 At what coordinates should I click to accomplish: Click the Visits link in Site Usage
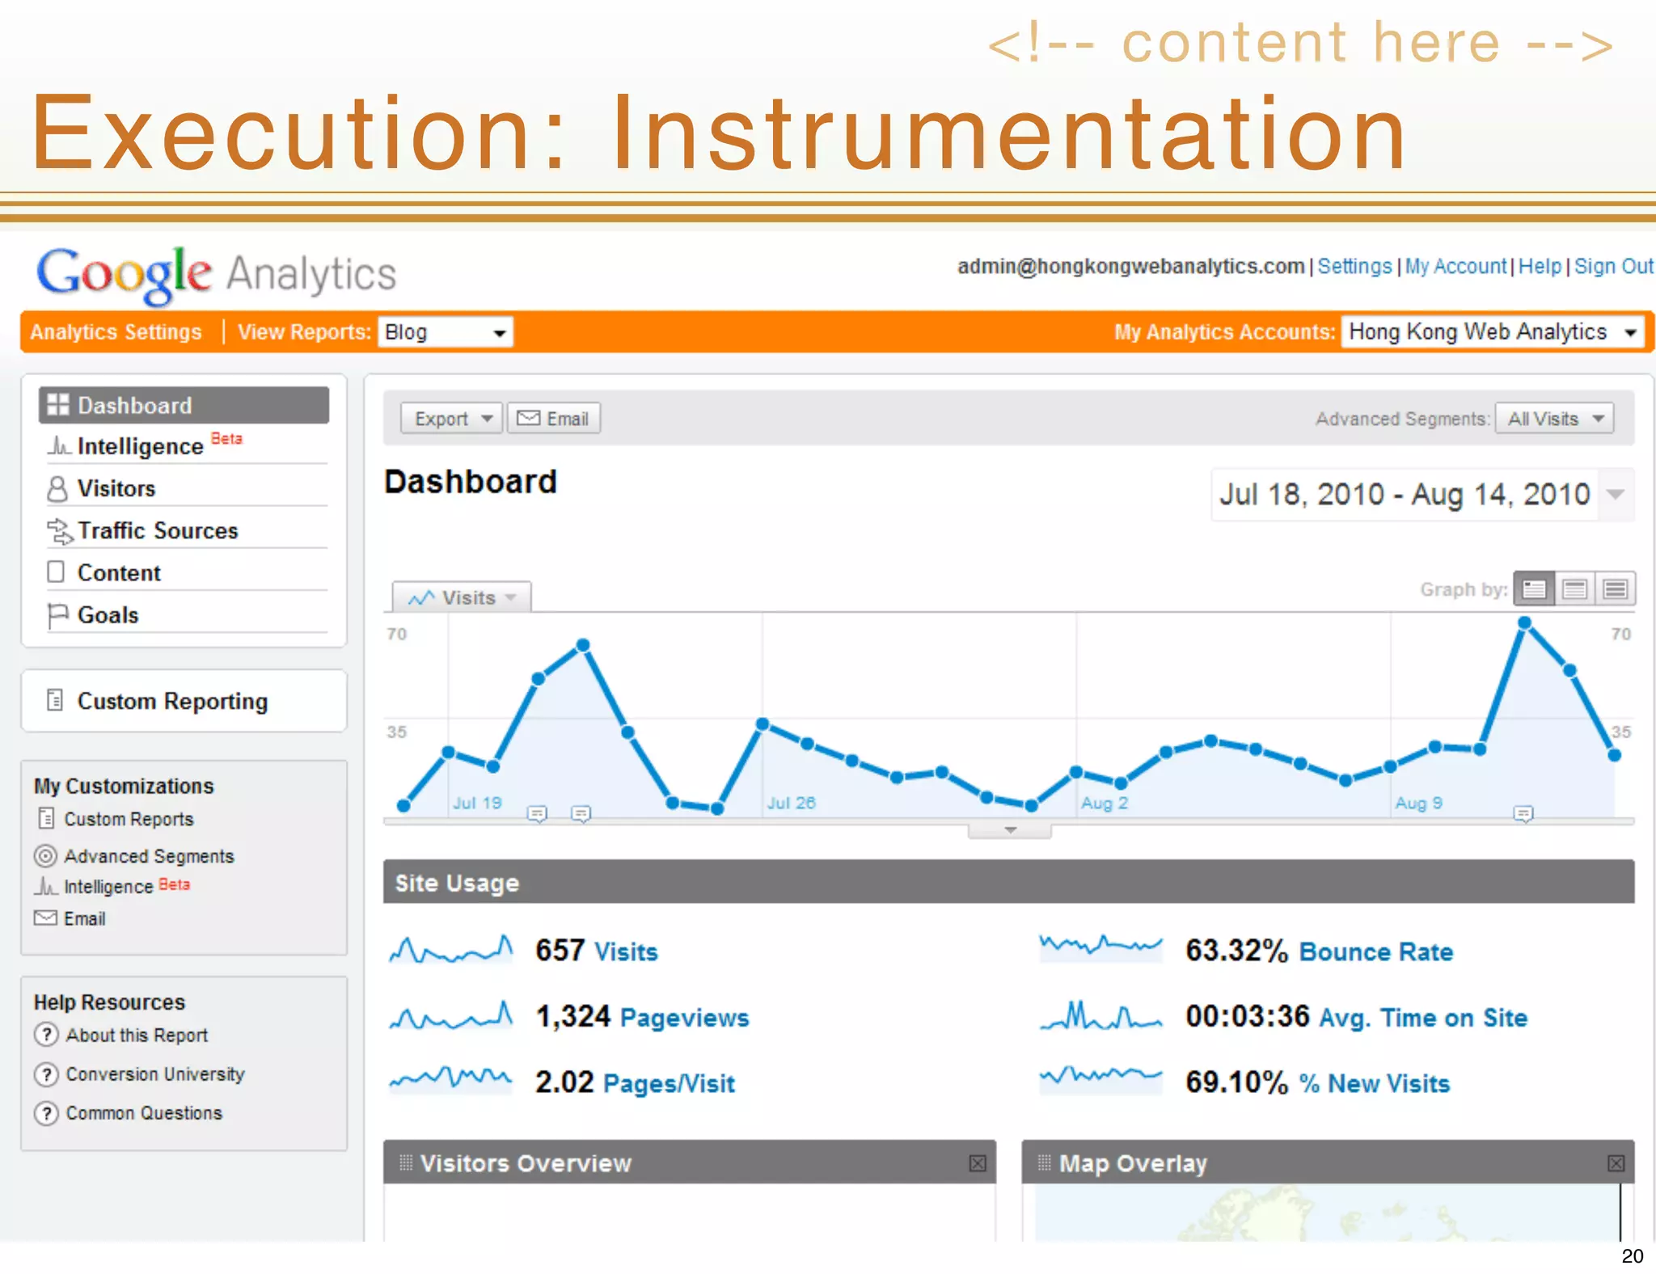(626, 951)
